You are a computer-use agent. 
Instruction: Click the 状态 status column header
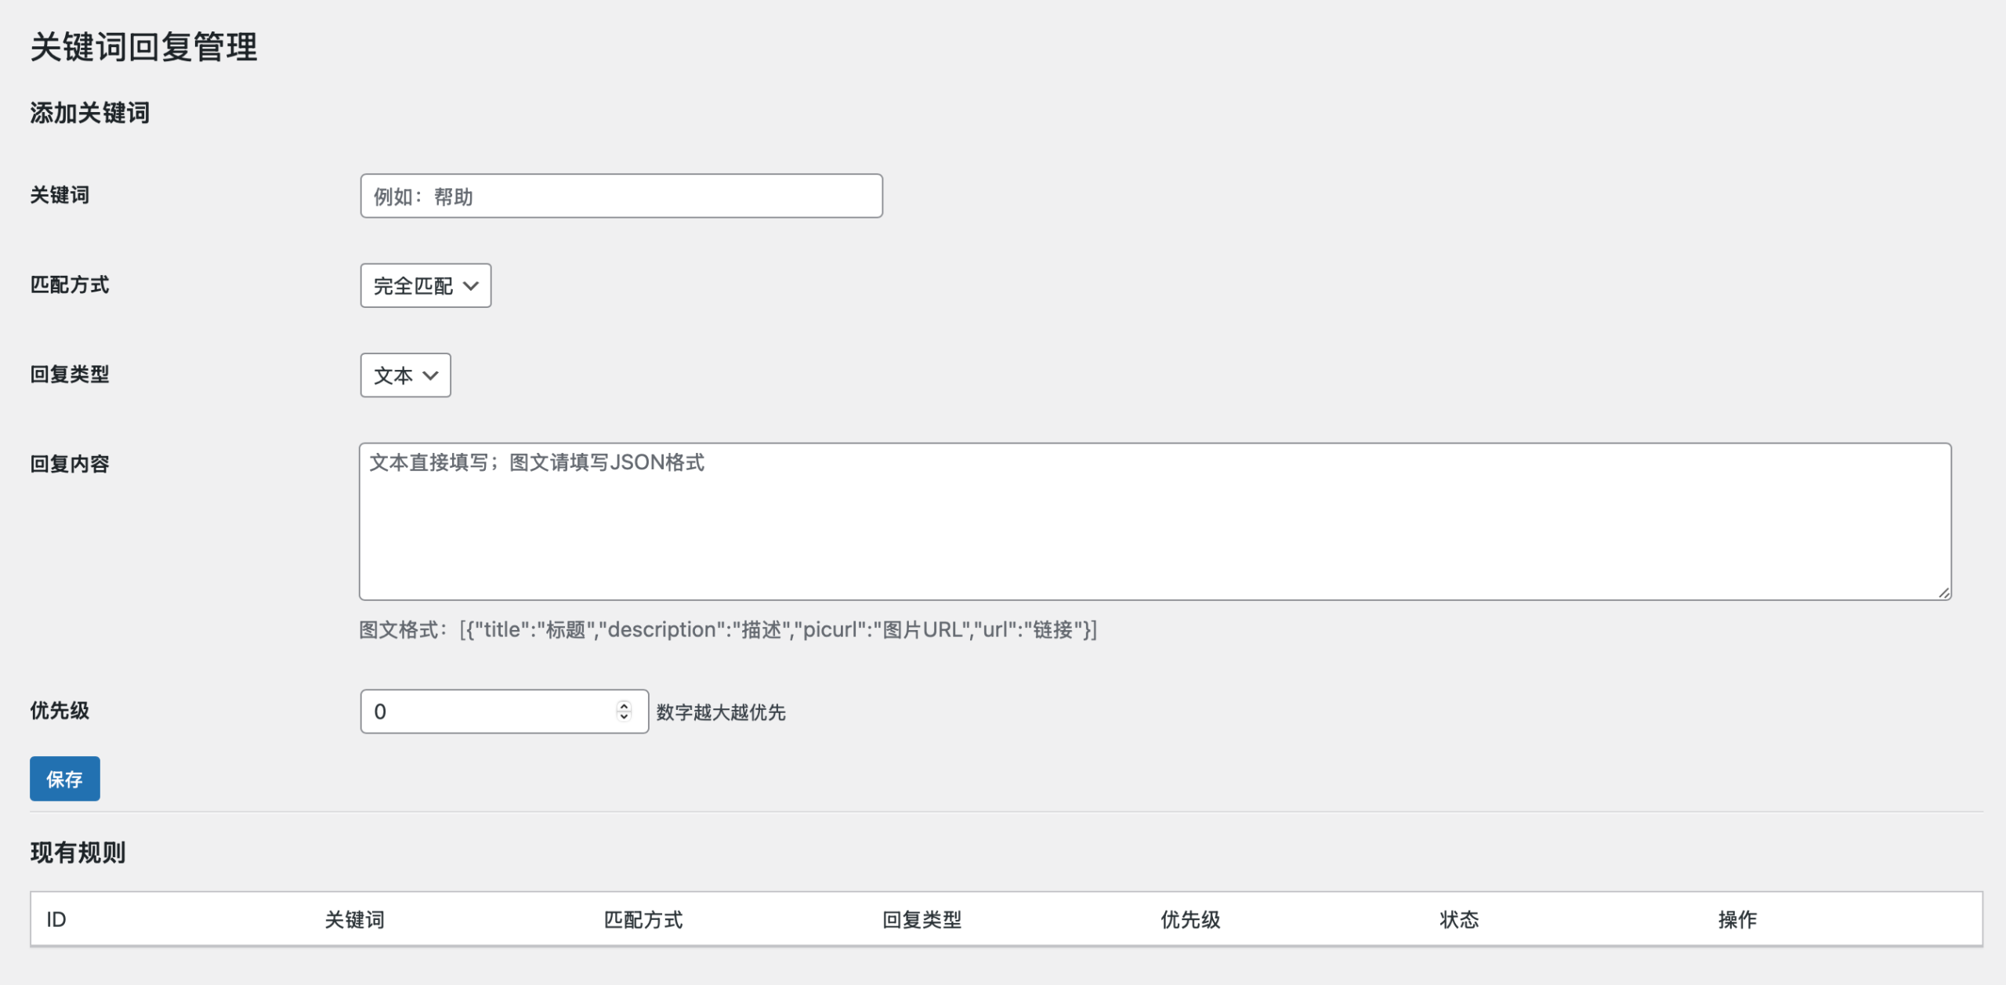[x=1459, y=919]
